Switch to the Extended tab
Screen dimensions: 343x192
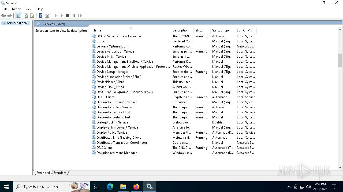43,173
